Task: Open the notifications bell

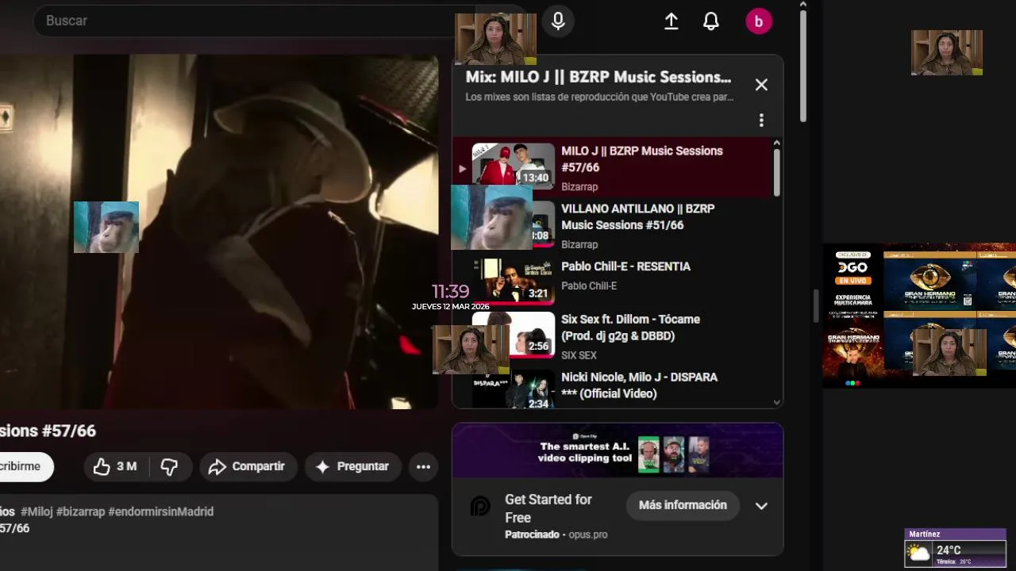Action: click(x=711, y=21)
